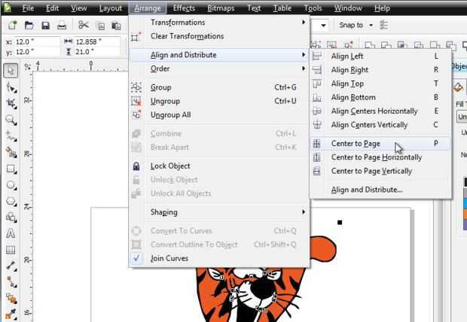
Task: Click the purple color palette swatch
Action: click(465, 224)
